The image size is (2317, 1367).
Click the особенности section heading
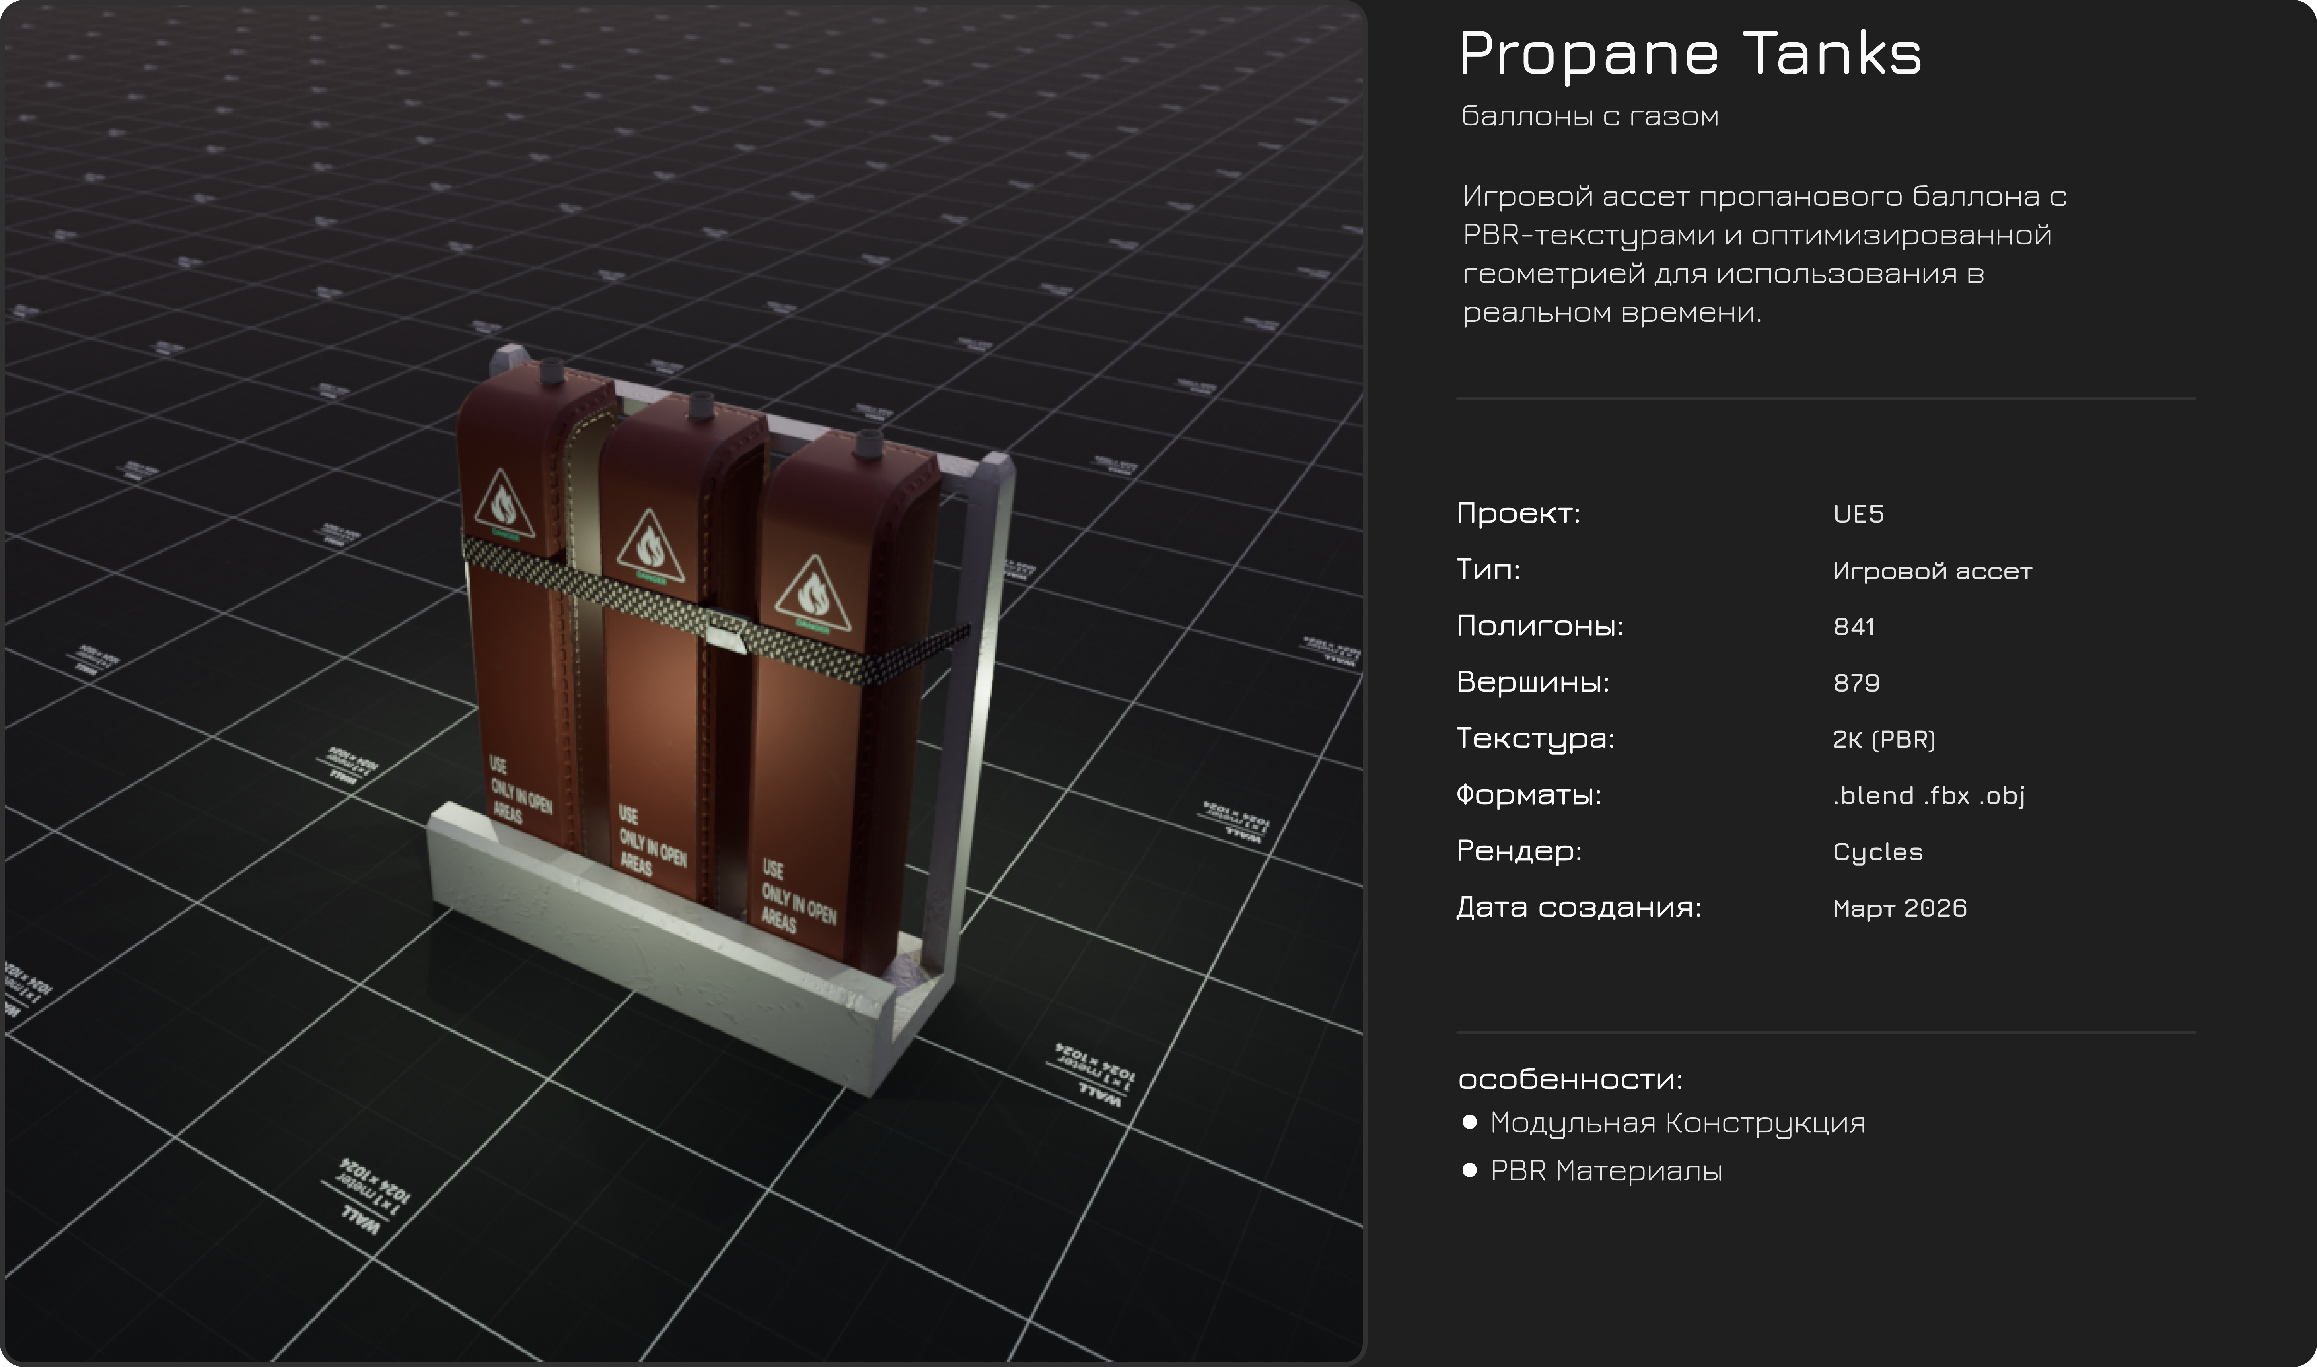pyautogui.click(x=1570, y=1079)
